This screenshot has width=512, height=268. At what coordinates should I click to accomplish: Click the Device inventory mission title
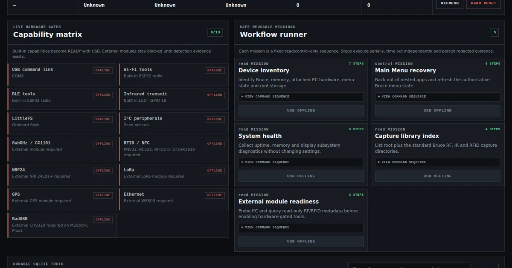point(264,71)
